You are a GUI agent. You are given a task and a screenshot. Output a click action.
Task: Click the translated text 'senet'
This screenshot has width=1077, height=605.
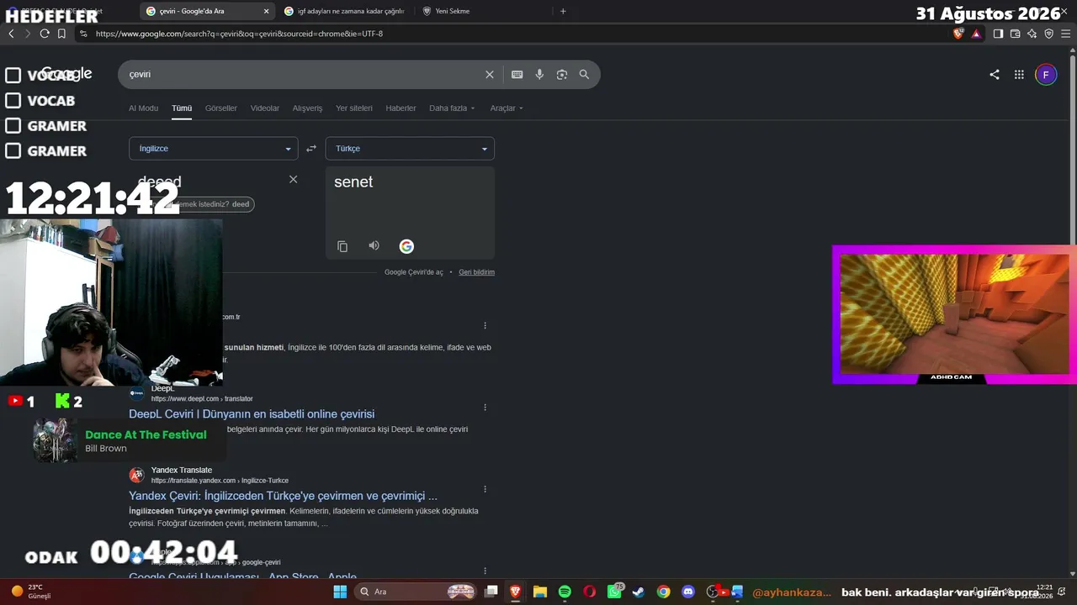(353, 181)
